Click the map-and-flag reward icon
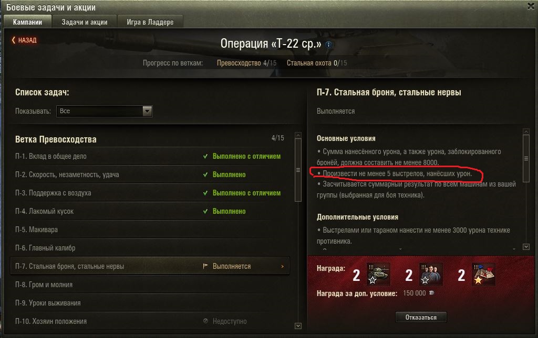This screenshot has height=338, width=538. [x=484, y=274]
